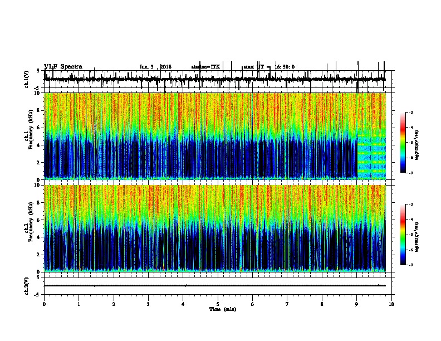Image resolution: width=441 pixels, height=341 pixels.
Task: Click the -7 label on ch.2 colorbar
Action: tap(410, 265)
